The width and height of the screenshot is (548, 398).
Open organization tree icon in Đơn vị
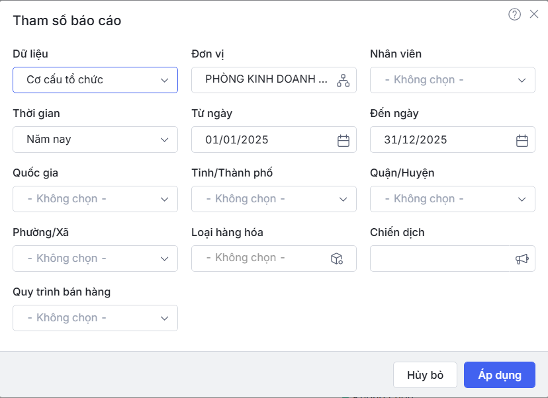tap(343, 80)
